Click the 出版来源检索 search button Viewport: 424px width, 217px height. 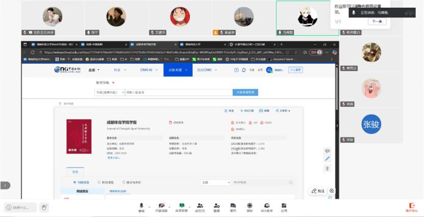click(246, 92)
